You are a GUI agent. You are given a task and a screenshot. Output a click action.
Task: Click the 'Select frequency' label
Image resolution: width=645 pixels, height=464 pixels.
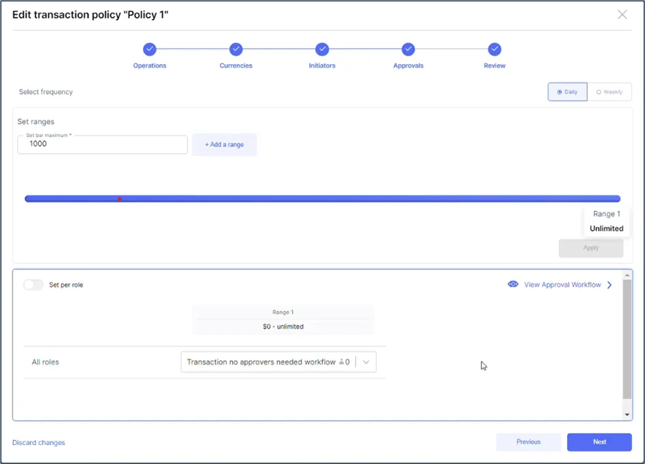pyautogui.click(x=46, y=92)
